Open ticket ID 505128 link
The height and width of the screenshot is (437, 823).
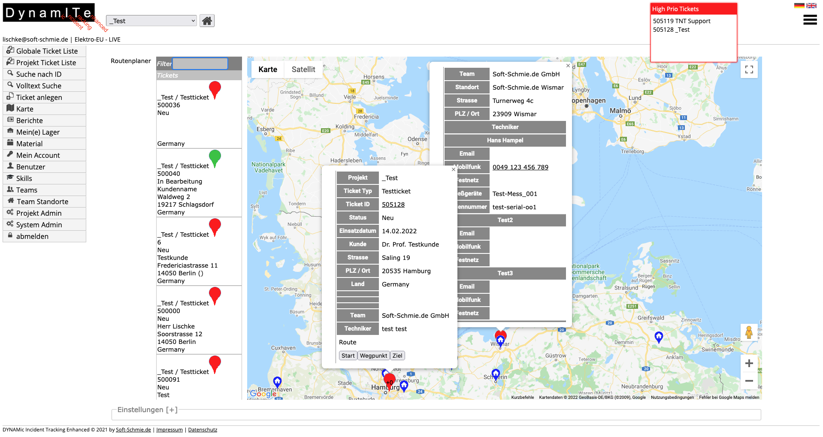click(393, 205)
